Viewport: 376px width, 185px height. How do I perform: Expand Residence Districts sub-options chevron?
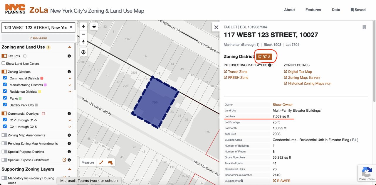coord(70,92)
